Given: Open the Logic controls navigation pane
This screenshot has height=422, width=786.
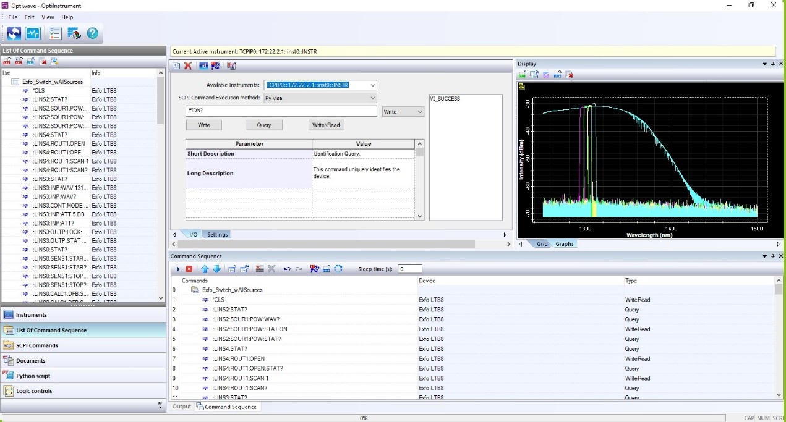Looking at the screenshot, I should 83,391.
